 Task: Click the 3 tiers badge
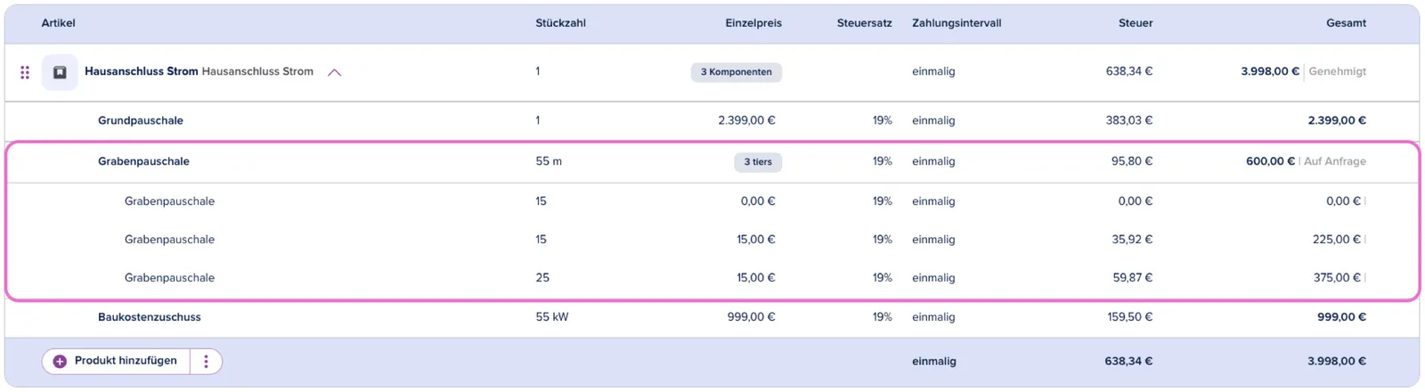click(758, 162)
